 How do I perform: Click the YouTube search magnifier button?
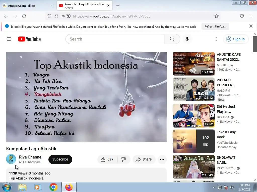(172, 39)
